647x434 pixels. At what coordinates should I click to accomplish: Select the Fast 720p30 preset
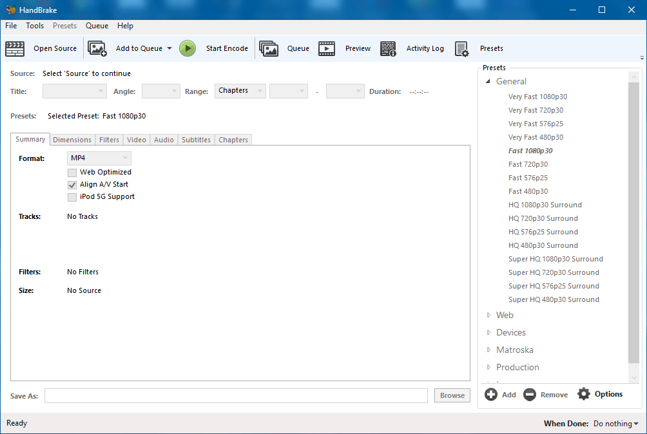pyautogui.click(x=528, y=164)
